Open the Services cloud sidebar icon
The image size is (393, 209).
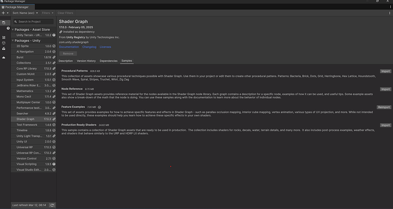[3, 57]
